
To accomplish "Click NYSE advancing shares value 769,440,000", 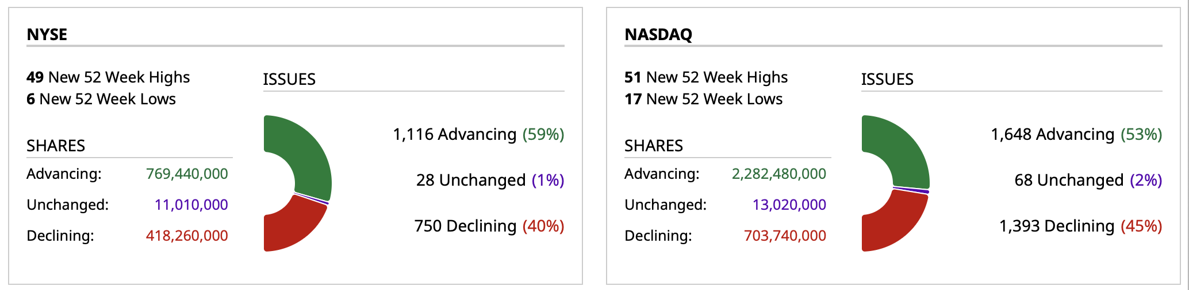I will [187, 174].
